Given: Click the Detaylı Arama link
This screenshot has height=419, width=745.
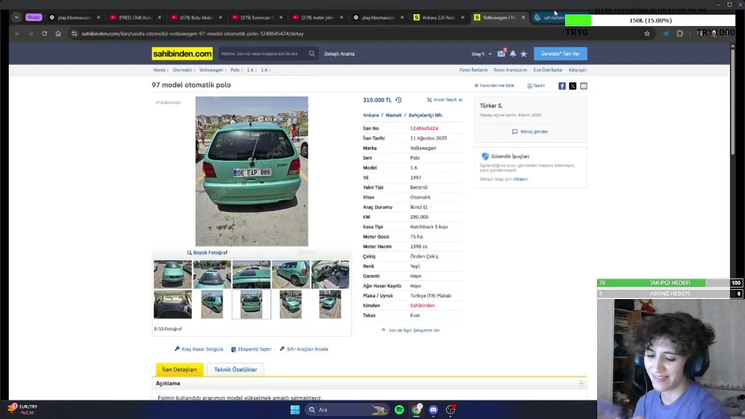Looking at the screenshot, I should (x=339, y=54).
